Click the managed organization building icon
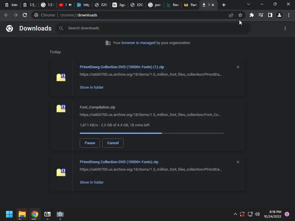The width and height of the screenshot is (295, 221). [108, 43]
